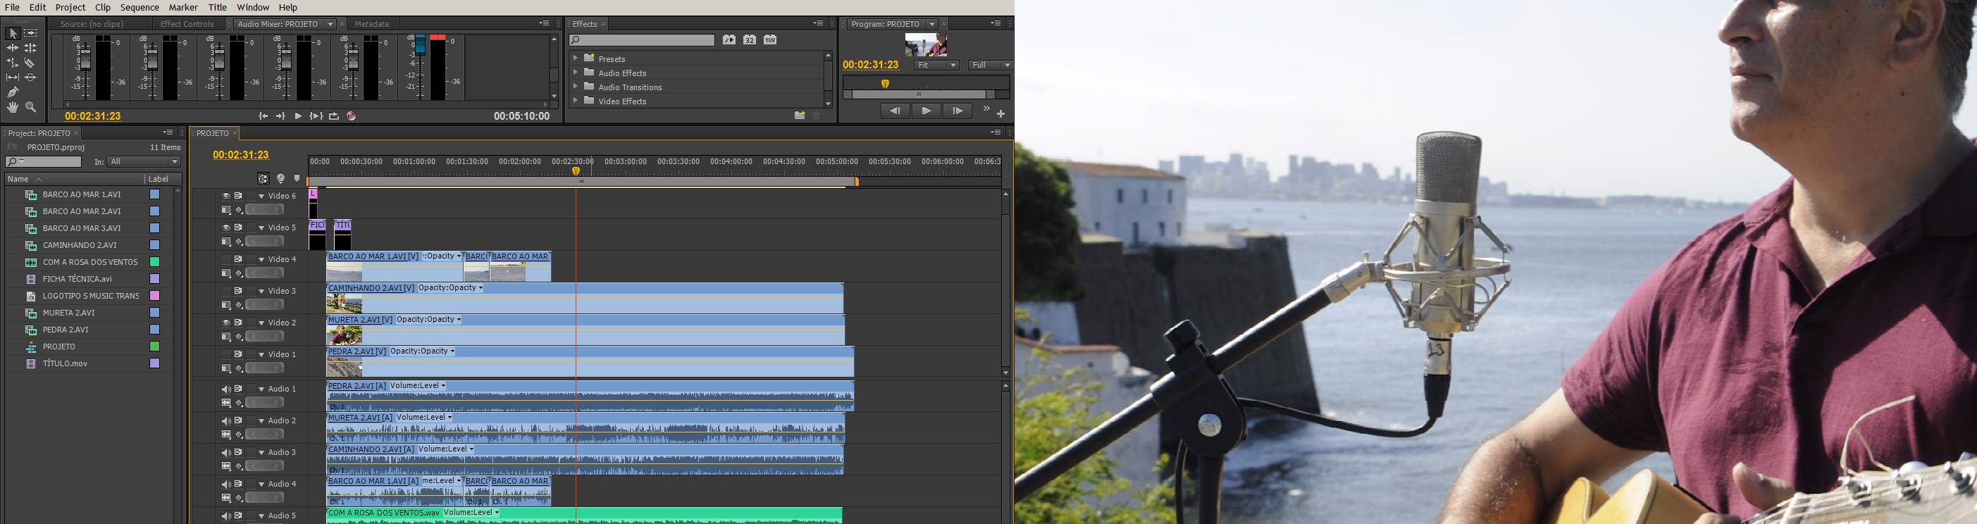Select the Rate Stretch tool
Screen dimensions: 1977x524
[13, 63]
